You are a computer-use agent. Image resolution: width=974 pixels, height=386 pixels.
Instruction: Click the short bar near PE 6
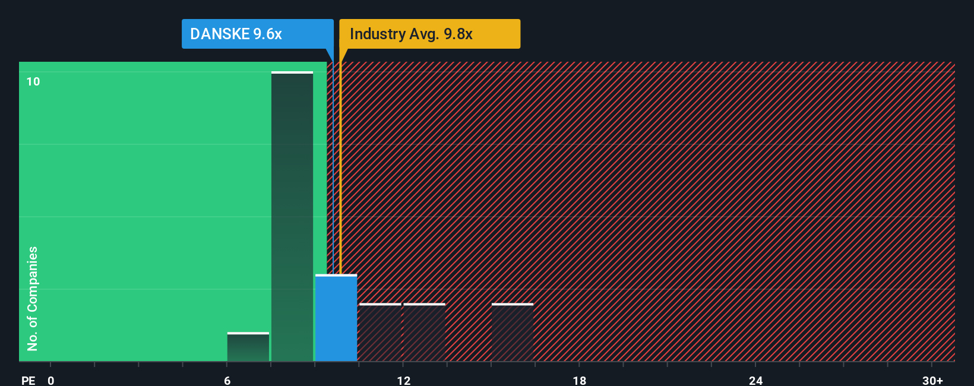click(x=248, y=347)
